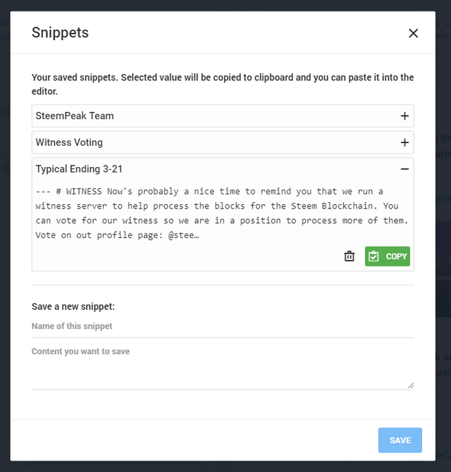Click the Snippets dialog heading
The image size is (451, 472).
(60, 32)
